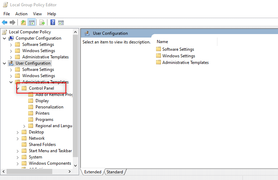278x180 pixels.
Task: Click the Forward arrow toolbar button
Action: [13, 23]
